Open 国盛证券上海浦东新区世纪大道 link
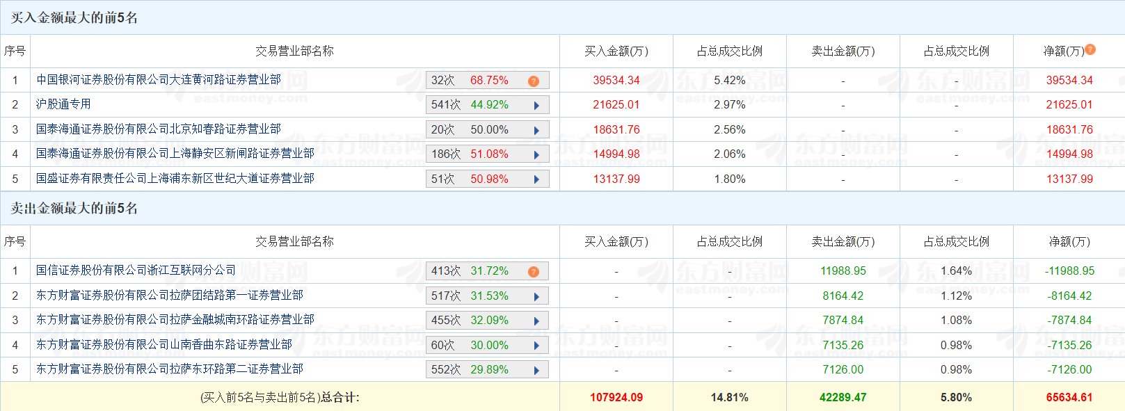 click(175, 179)
